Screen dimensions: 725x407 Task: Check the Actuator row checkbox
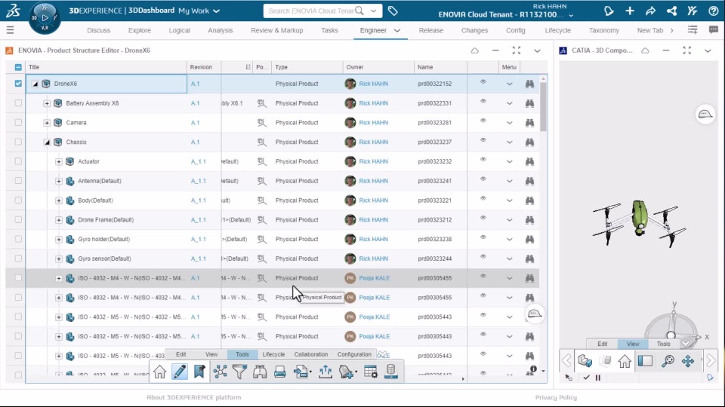18,161
